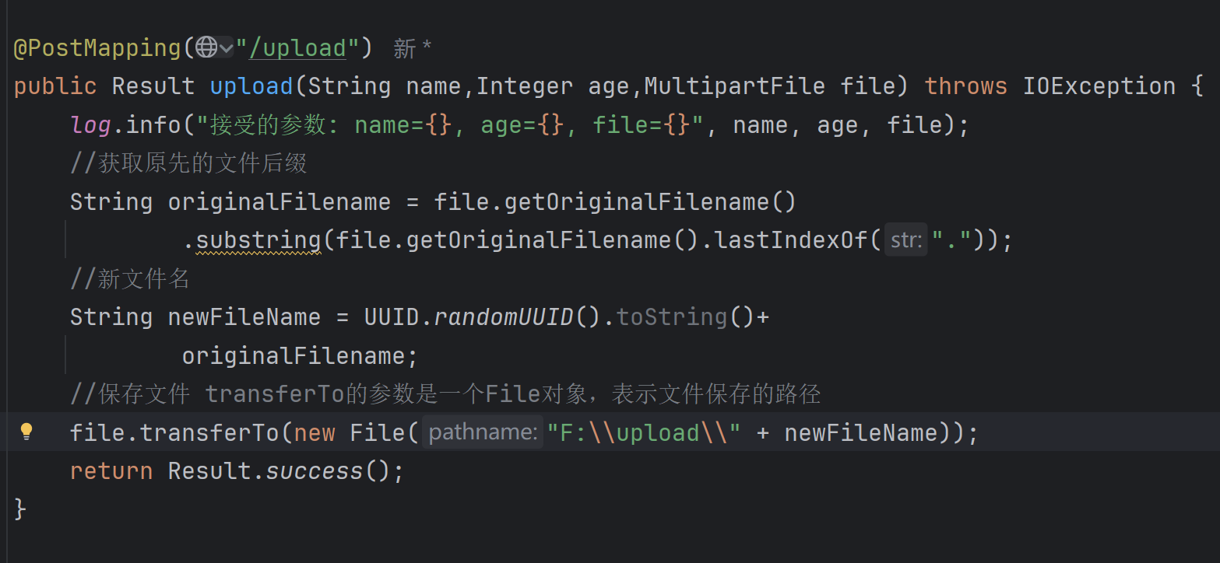Expand the chevron beside the globe icon
The height and width of the screenshot is (563, 1220).
pyautogui.click(x=227, y=48)
